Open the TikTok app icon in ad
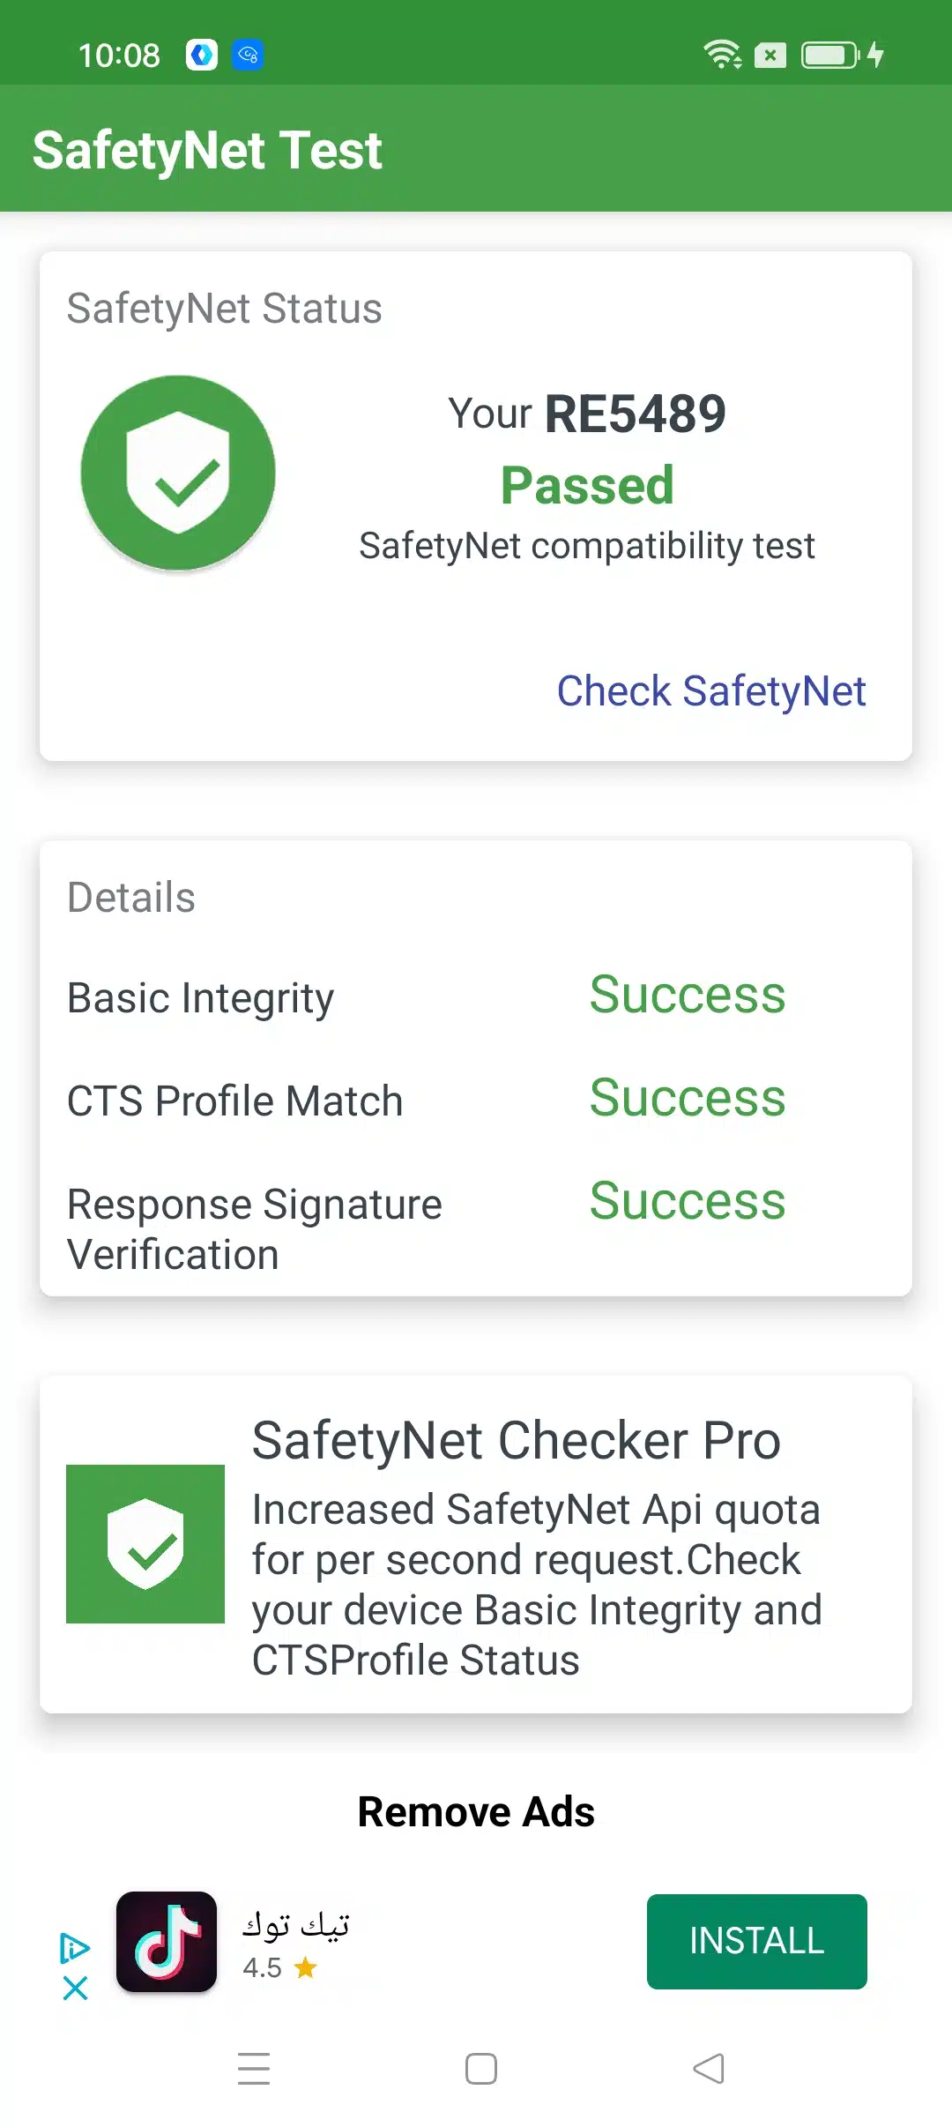Viewport: 952px width, 2127px height. coord(167,1941)
